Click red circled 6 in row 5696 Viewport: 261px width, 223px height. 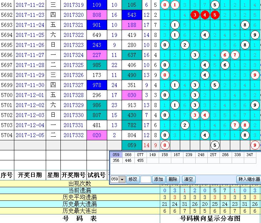tap(225, 55)
